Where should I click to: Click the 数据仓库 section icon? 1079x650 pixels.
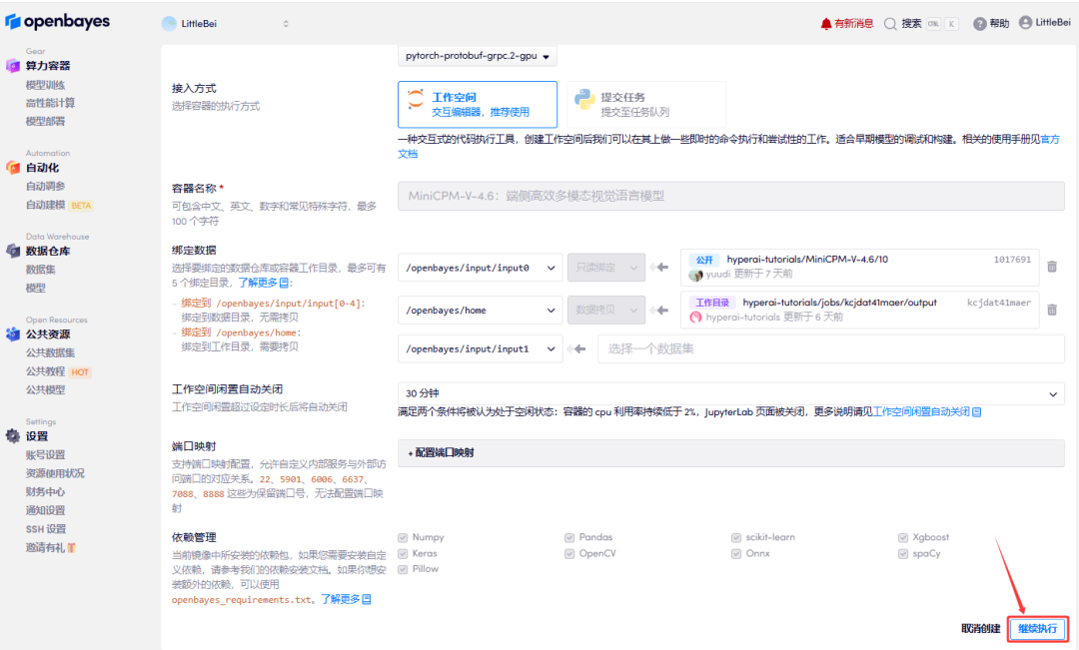coord(12,251)
